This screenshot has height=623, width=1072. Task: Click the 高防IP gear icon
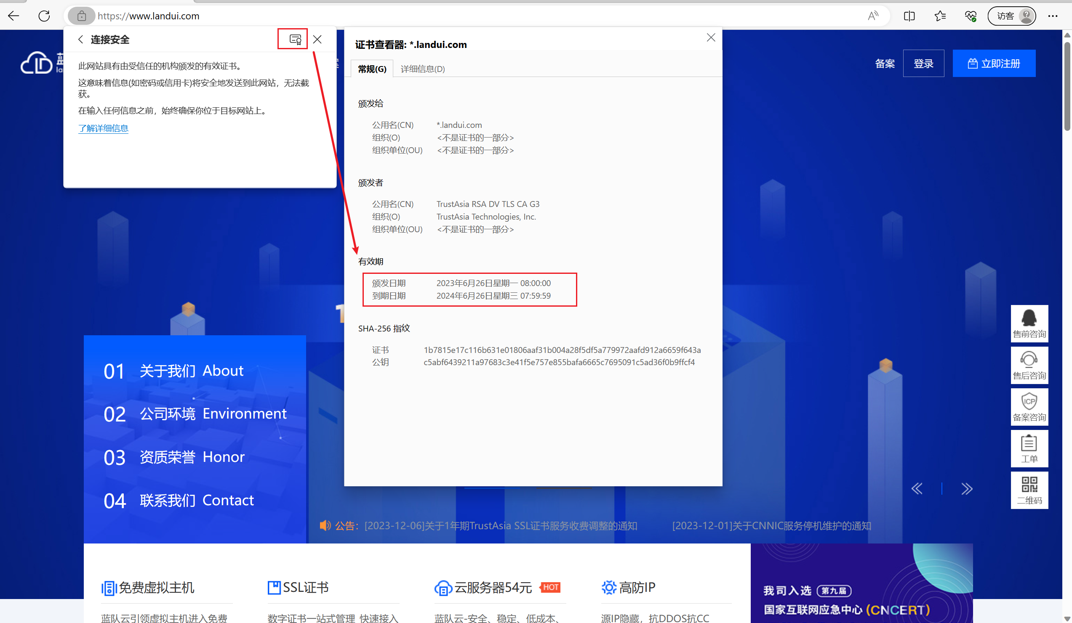609,588
